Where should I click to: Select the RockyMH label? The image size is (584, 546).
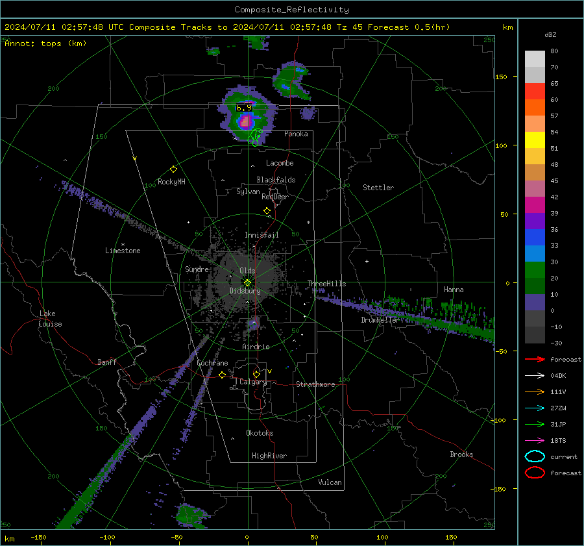point(171,182)
